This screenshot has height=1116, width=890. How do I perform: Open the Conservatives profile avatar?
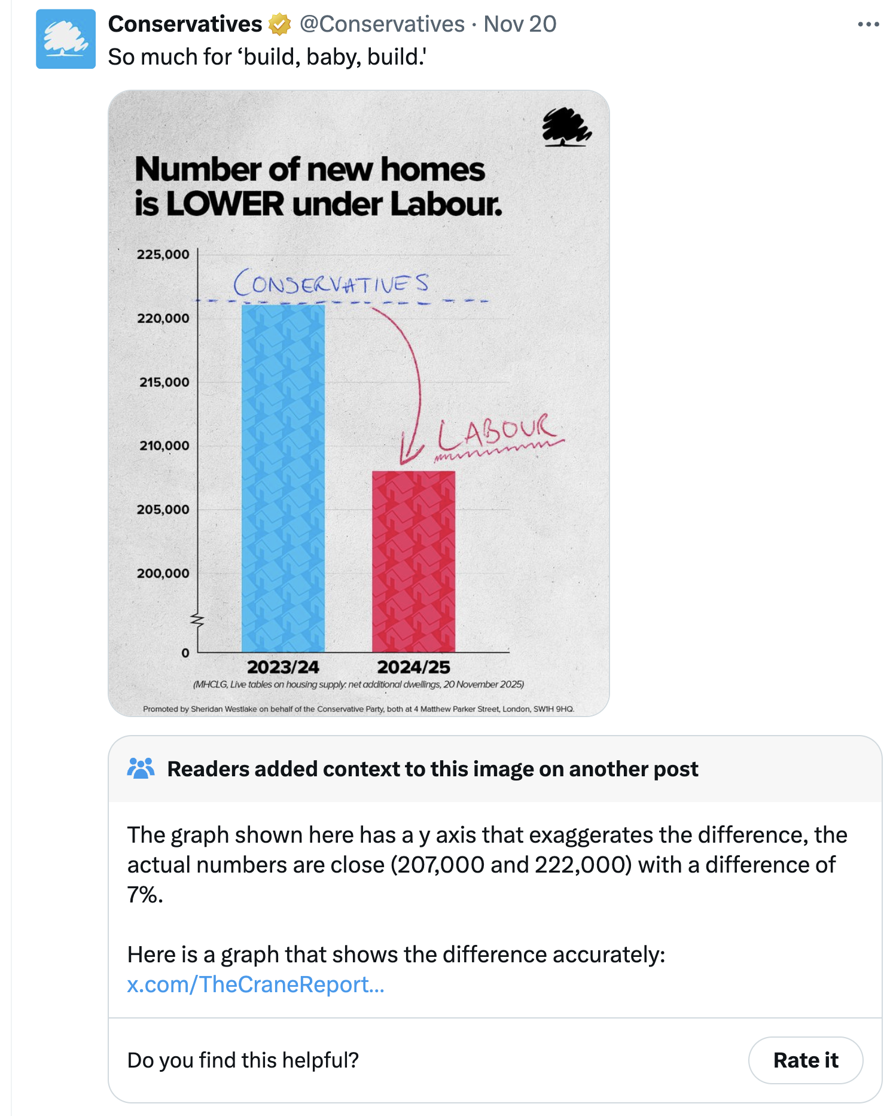[x=66, y=39]
